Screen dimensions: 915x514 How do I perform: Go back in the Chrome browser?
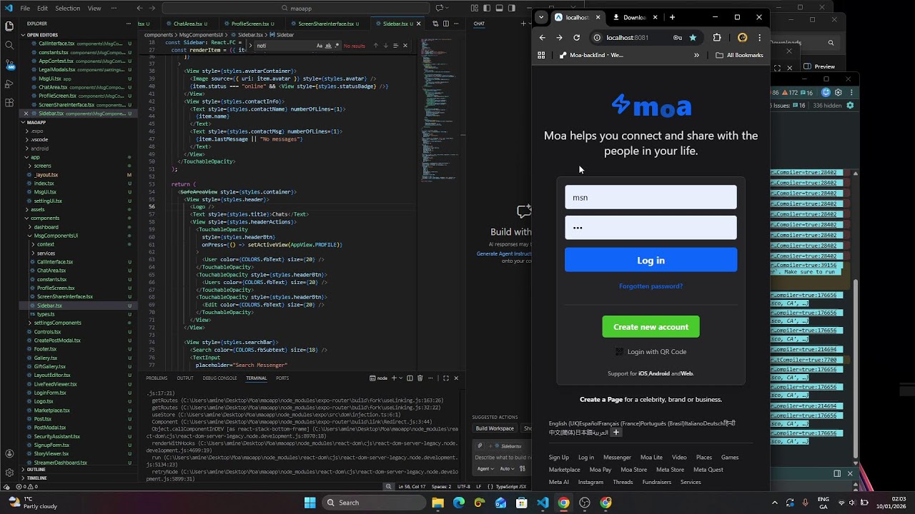(x=542, y=37)
